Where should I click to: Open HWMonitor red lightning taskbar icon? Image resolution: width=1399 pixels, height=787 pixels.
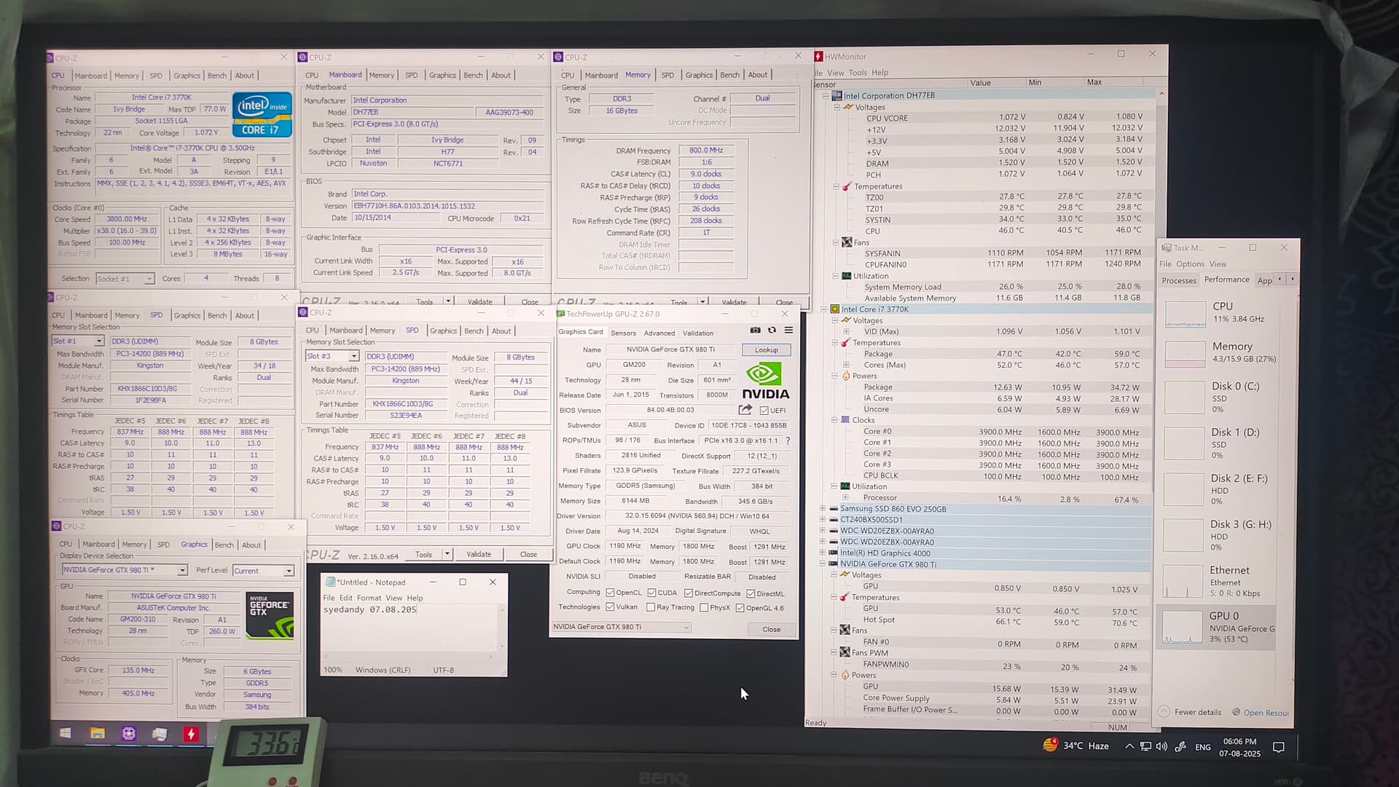(x=191, y=734)
